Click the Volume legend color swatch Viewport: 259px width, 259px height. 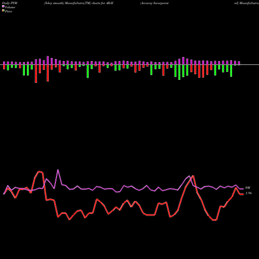[3, 6]
